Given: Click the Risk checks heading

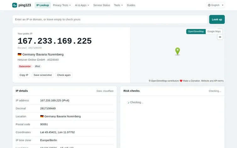Looking at the screenshot, I should 131,91.
